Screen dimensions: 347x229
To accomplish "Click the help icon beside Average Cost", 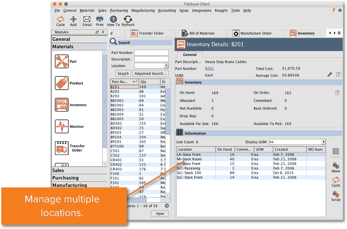I will coord(338,75).
